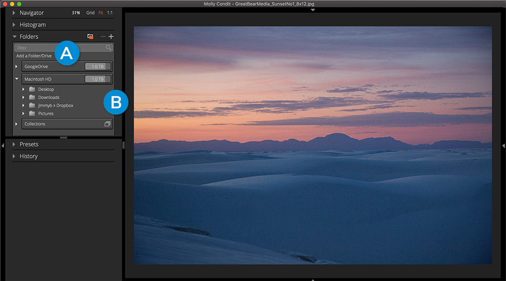Image resolution: width=506 pixels, height=281 pixels.
Task: Select the Pictures folder
Action: tap(45, 114)
